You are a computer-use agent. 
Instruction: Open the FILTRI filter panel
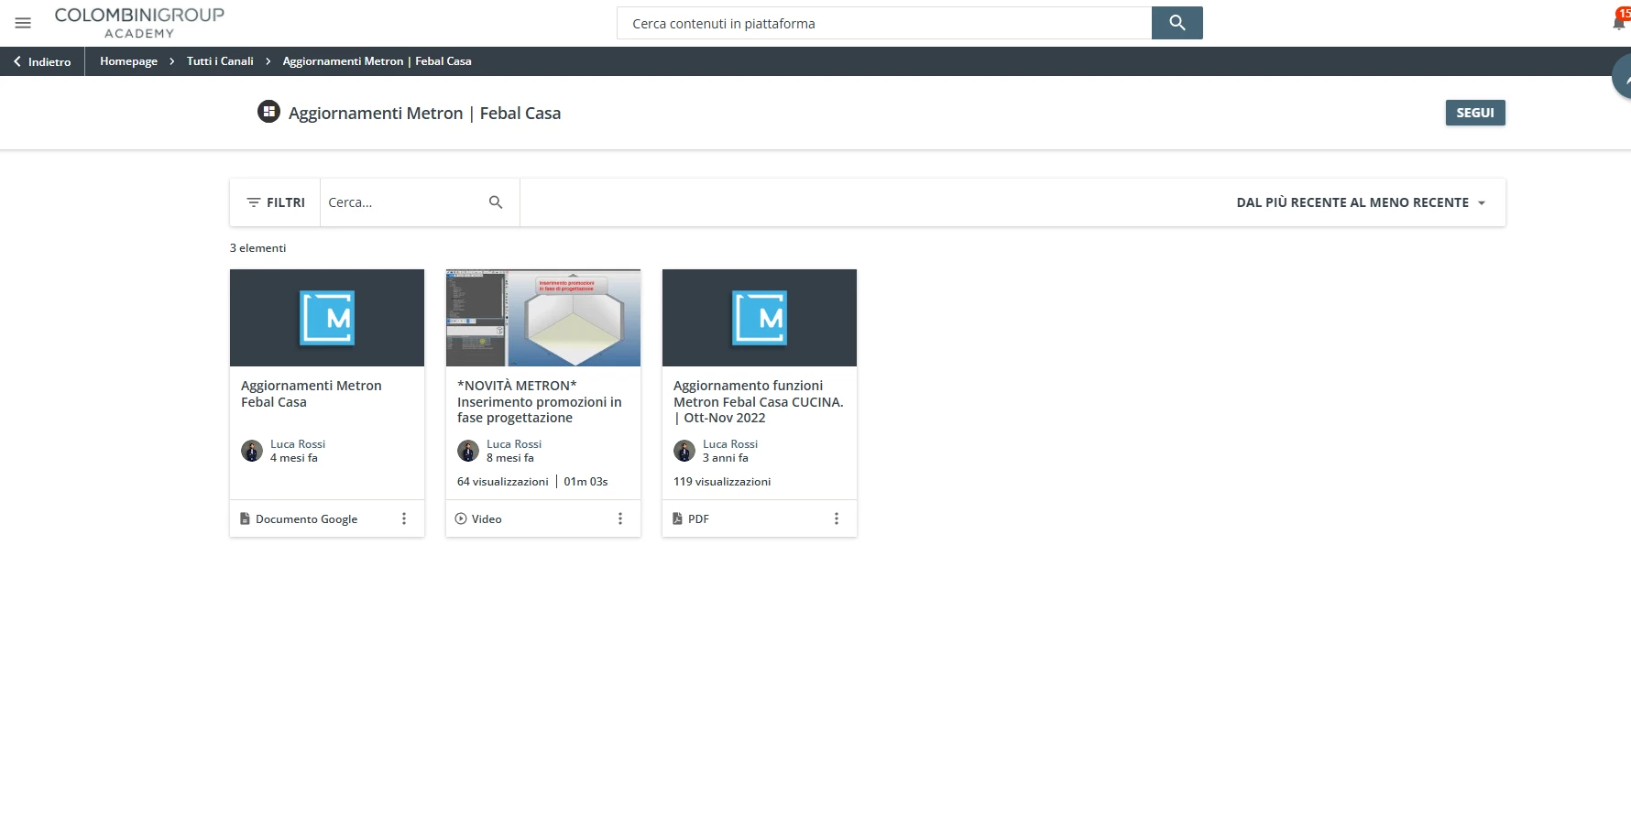pos(276,202)
